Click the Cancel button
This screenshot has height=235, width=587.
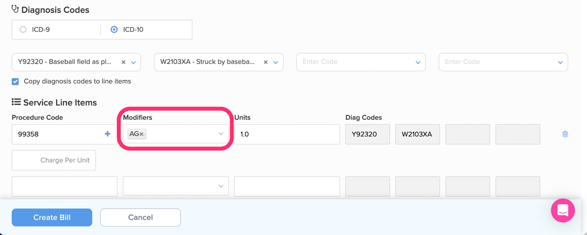pyautogui.click(x=140, y=217)
